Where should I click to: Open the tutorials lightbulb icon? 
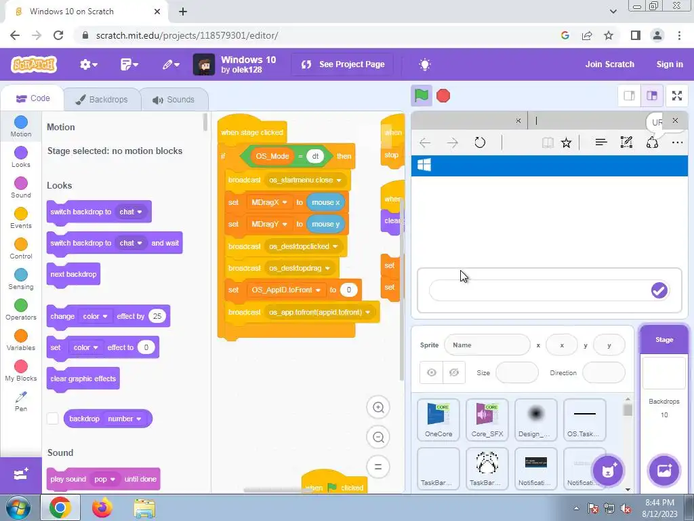[x=424, y=64]
